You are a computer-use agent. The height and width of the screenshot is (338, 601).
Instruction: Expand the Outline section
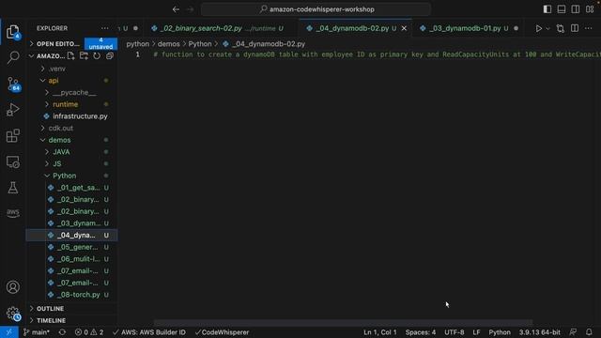71,309
